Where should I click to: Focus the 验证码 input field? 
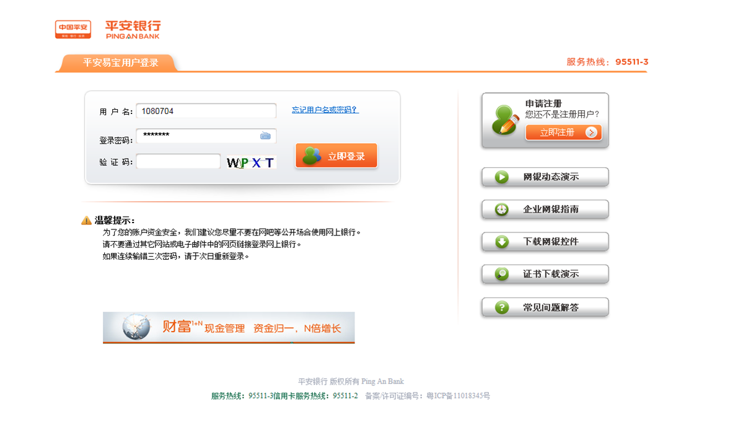tap(178, 162)
